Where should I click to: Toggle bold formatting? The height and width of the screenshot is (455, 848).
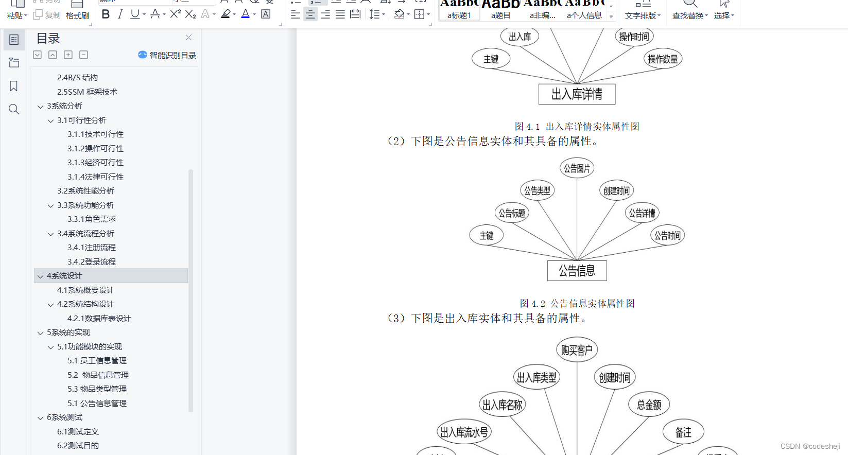click(x=106, y=14)
